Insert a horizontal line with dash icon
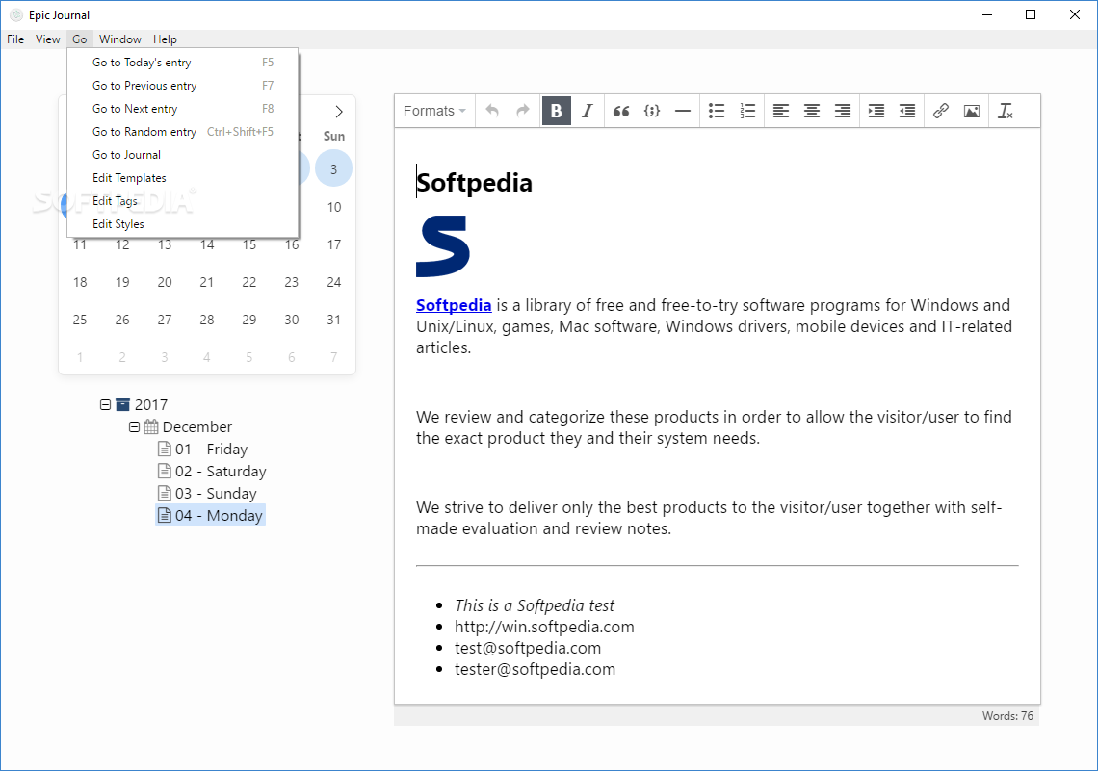This screenshot has width=1098, height=771. [683, 111]
